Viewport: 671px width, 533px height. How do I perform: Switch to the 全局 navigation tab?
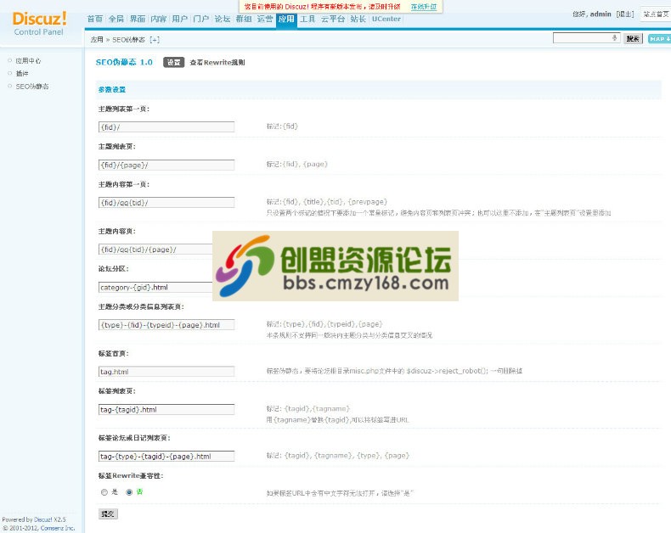coord(116,19)
